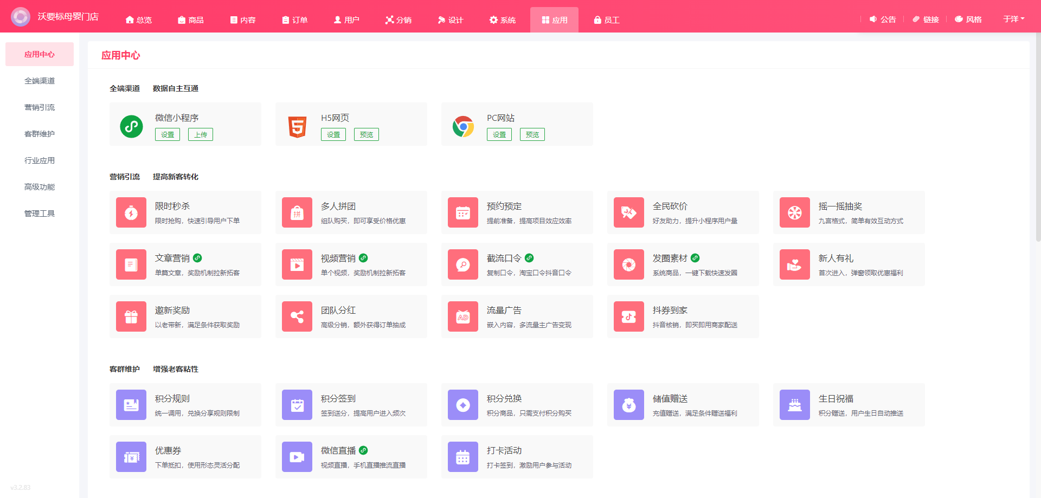The image size is (1041, 498).
Task: Open the 团队分红 share icon
Action: pyautogui.click(x=297, y=316)
